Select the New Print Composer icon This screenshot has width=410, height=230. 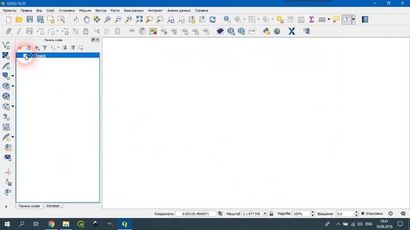[x=51, y=20]
